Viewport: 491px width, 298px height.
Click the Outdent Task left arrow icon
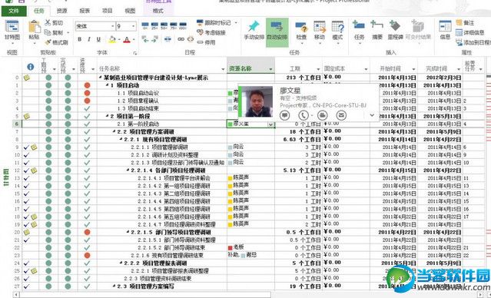[x=145, y=39]
